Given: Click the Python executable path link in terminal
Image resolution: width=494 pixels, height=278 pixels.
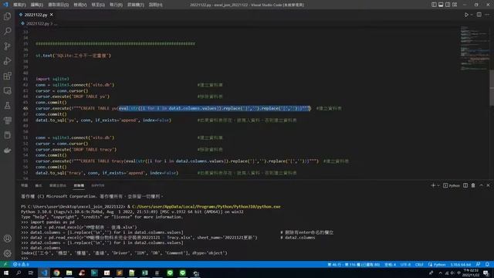Looking at the screenshot, I should [206, 206].
